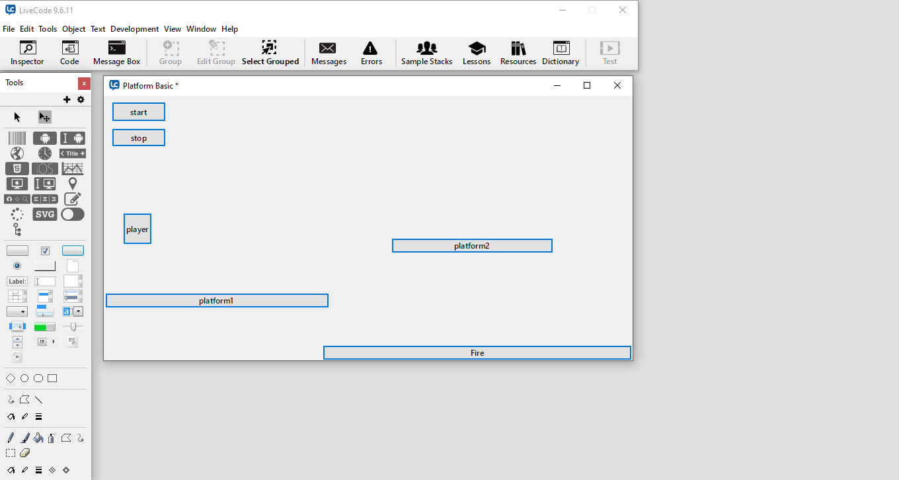Open the Inspector from the toolbar

(27, 53)
